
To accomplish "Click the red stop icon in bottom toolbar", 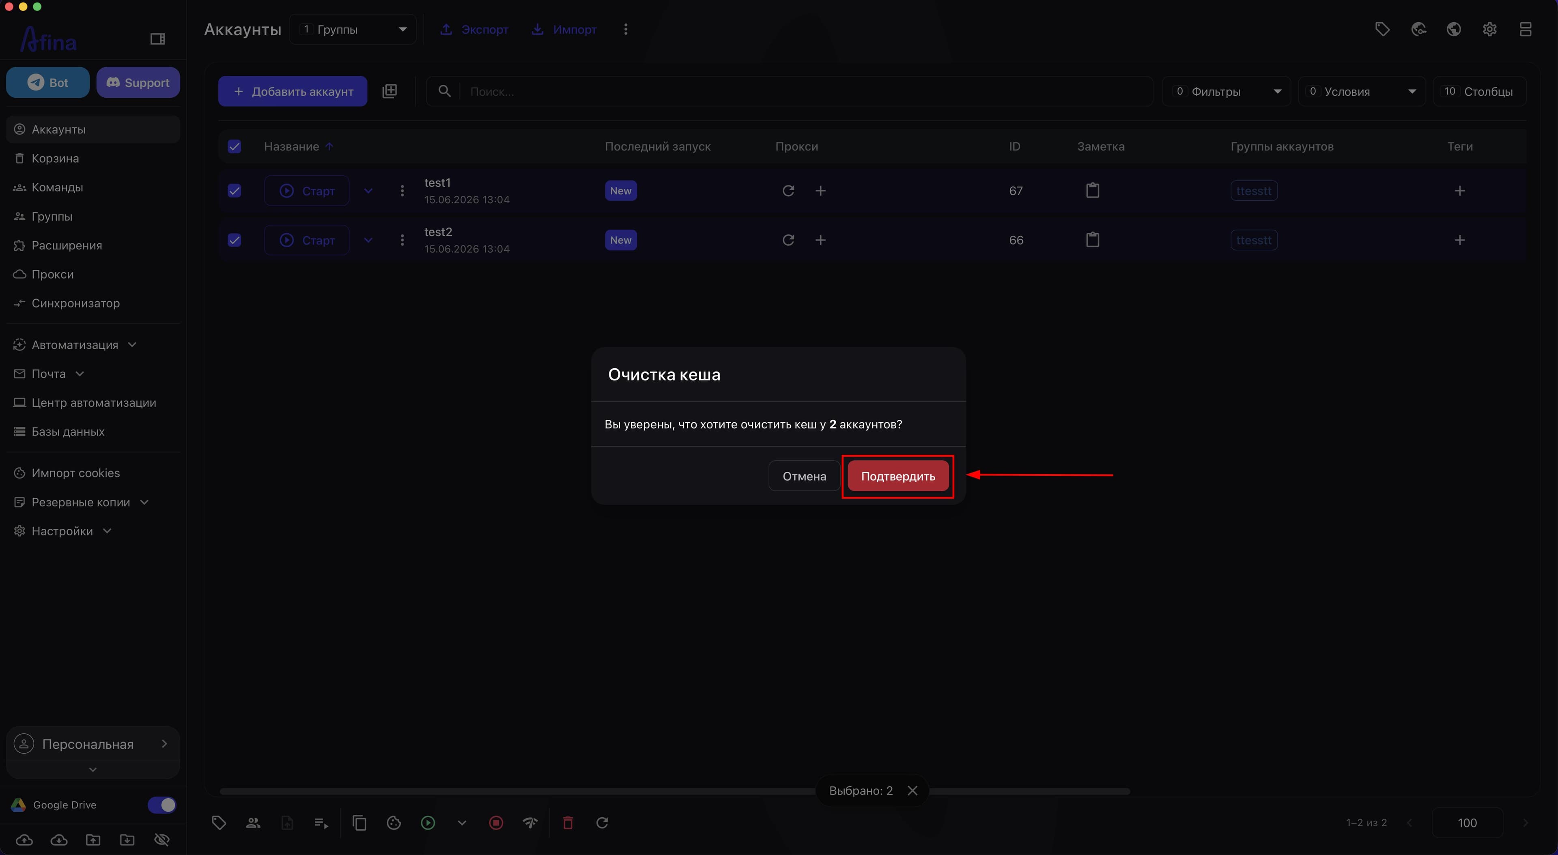I will (x=496, y=822).
